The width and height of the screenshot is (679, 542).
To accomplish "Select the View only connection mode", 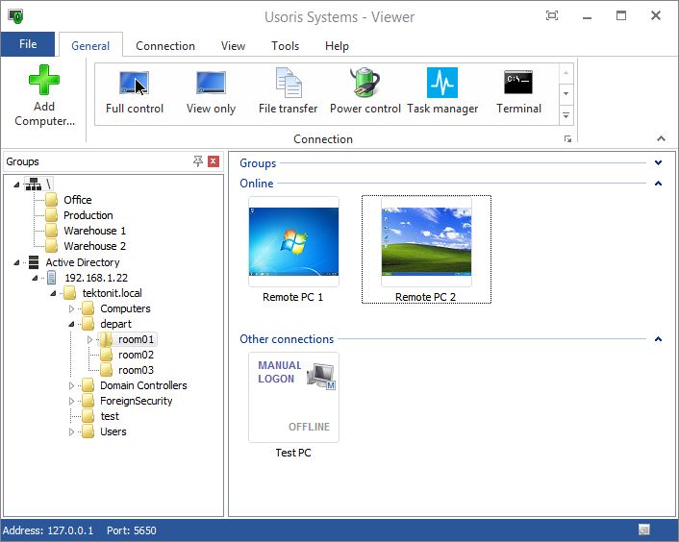I will click(x=211, y=93).
